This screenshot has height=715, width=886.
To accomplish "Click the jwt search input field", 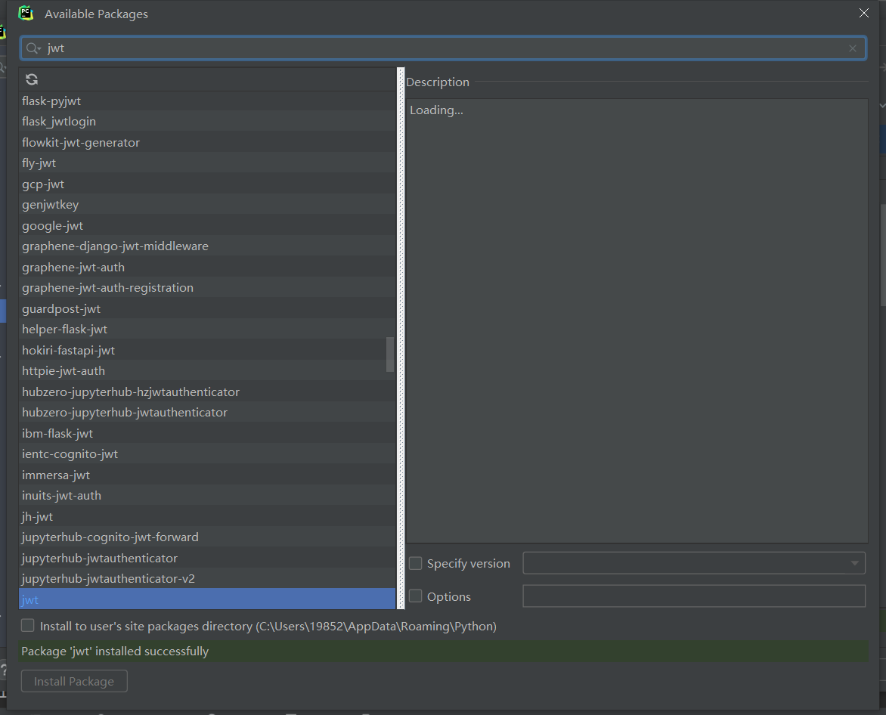I will pyautogui.click(x=443, y=48).
